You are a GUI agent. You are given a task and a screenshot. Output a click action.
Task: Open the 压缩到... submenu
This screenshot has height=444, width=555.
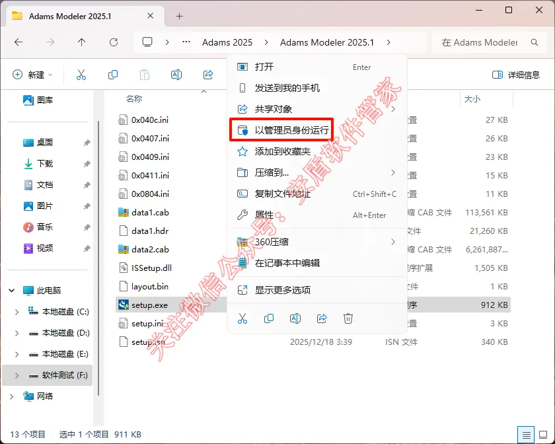(x=316, y=173)
